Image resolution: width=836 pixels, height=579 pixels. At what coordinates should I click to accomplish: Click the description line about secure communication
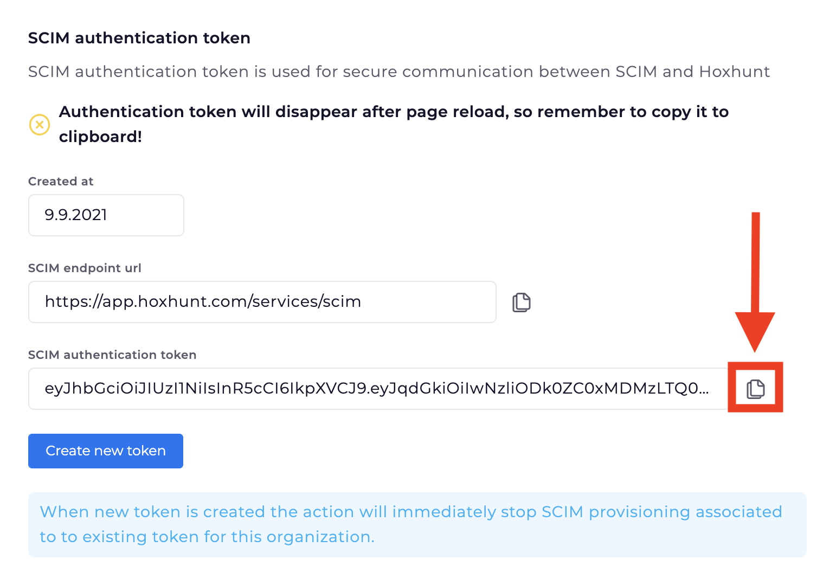[398, 72]
